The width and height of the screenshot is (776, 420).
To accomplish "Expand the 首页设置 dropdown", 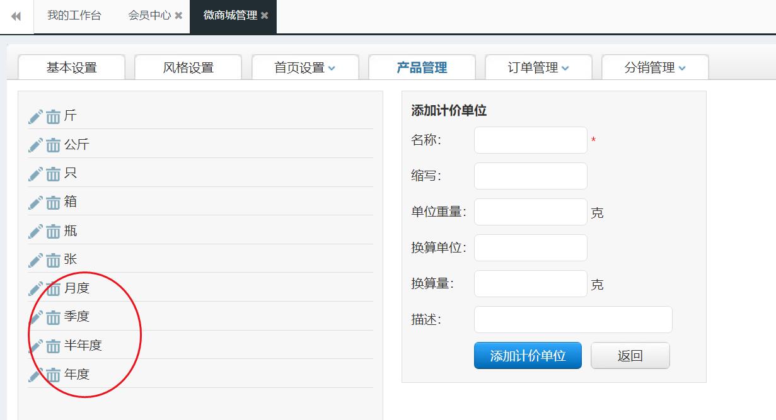I will tap(305, 67).
